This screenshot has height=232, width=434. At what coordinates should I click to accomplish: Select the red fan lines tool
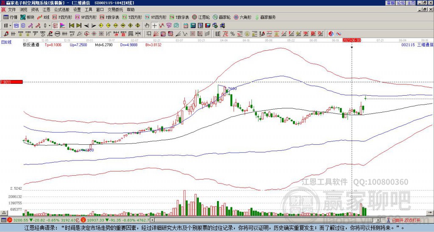point(156,34)
